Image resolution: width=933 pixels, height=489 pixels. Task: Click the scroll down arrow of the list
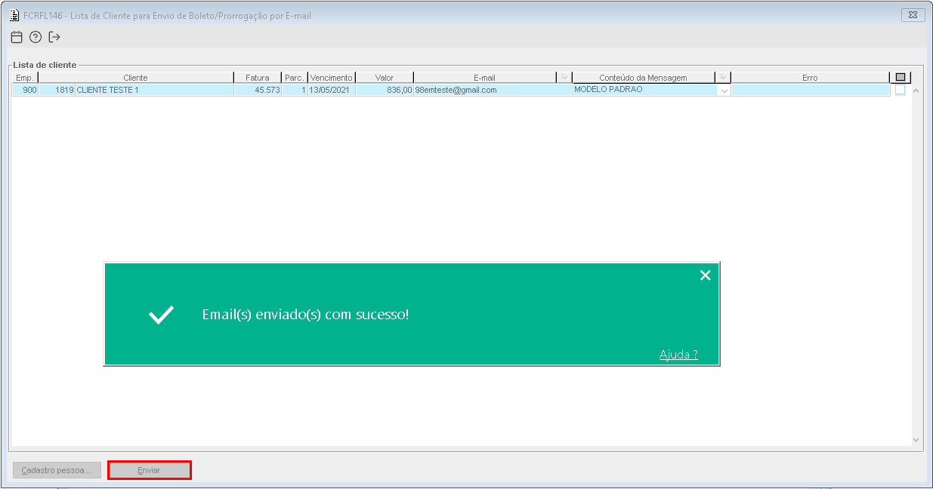coord(916,439)
